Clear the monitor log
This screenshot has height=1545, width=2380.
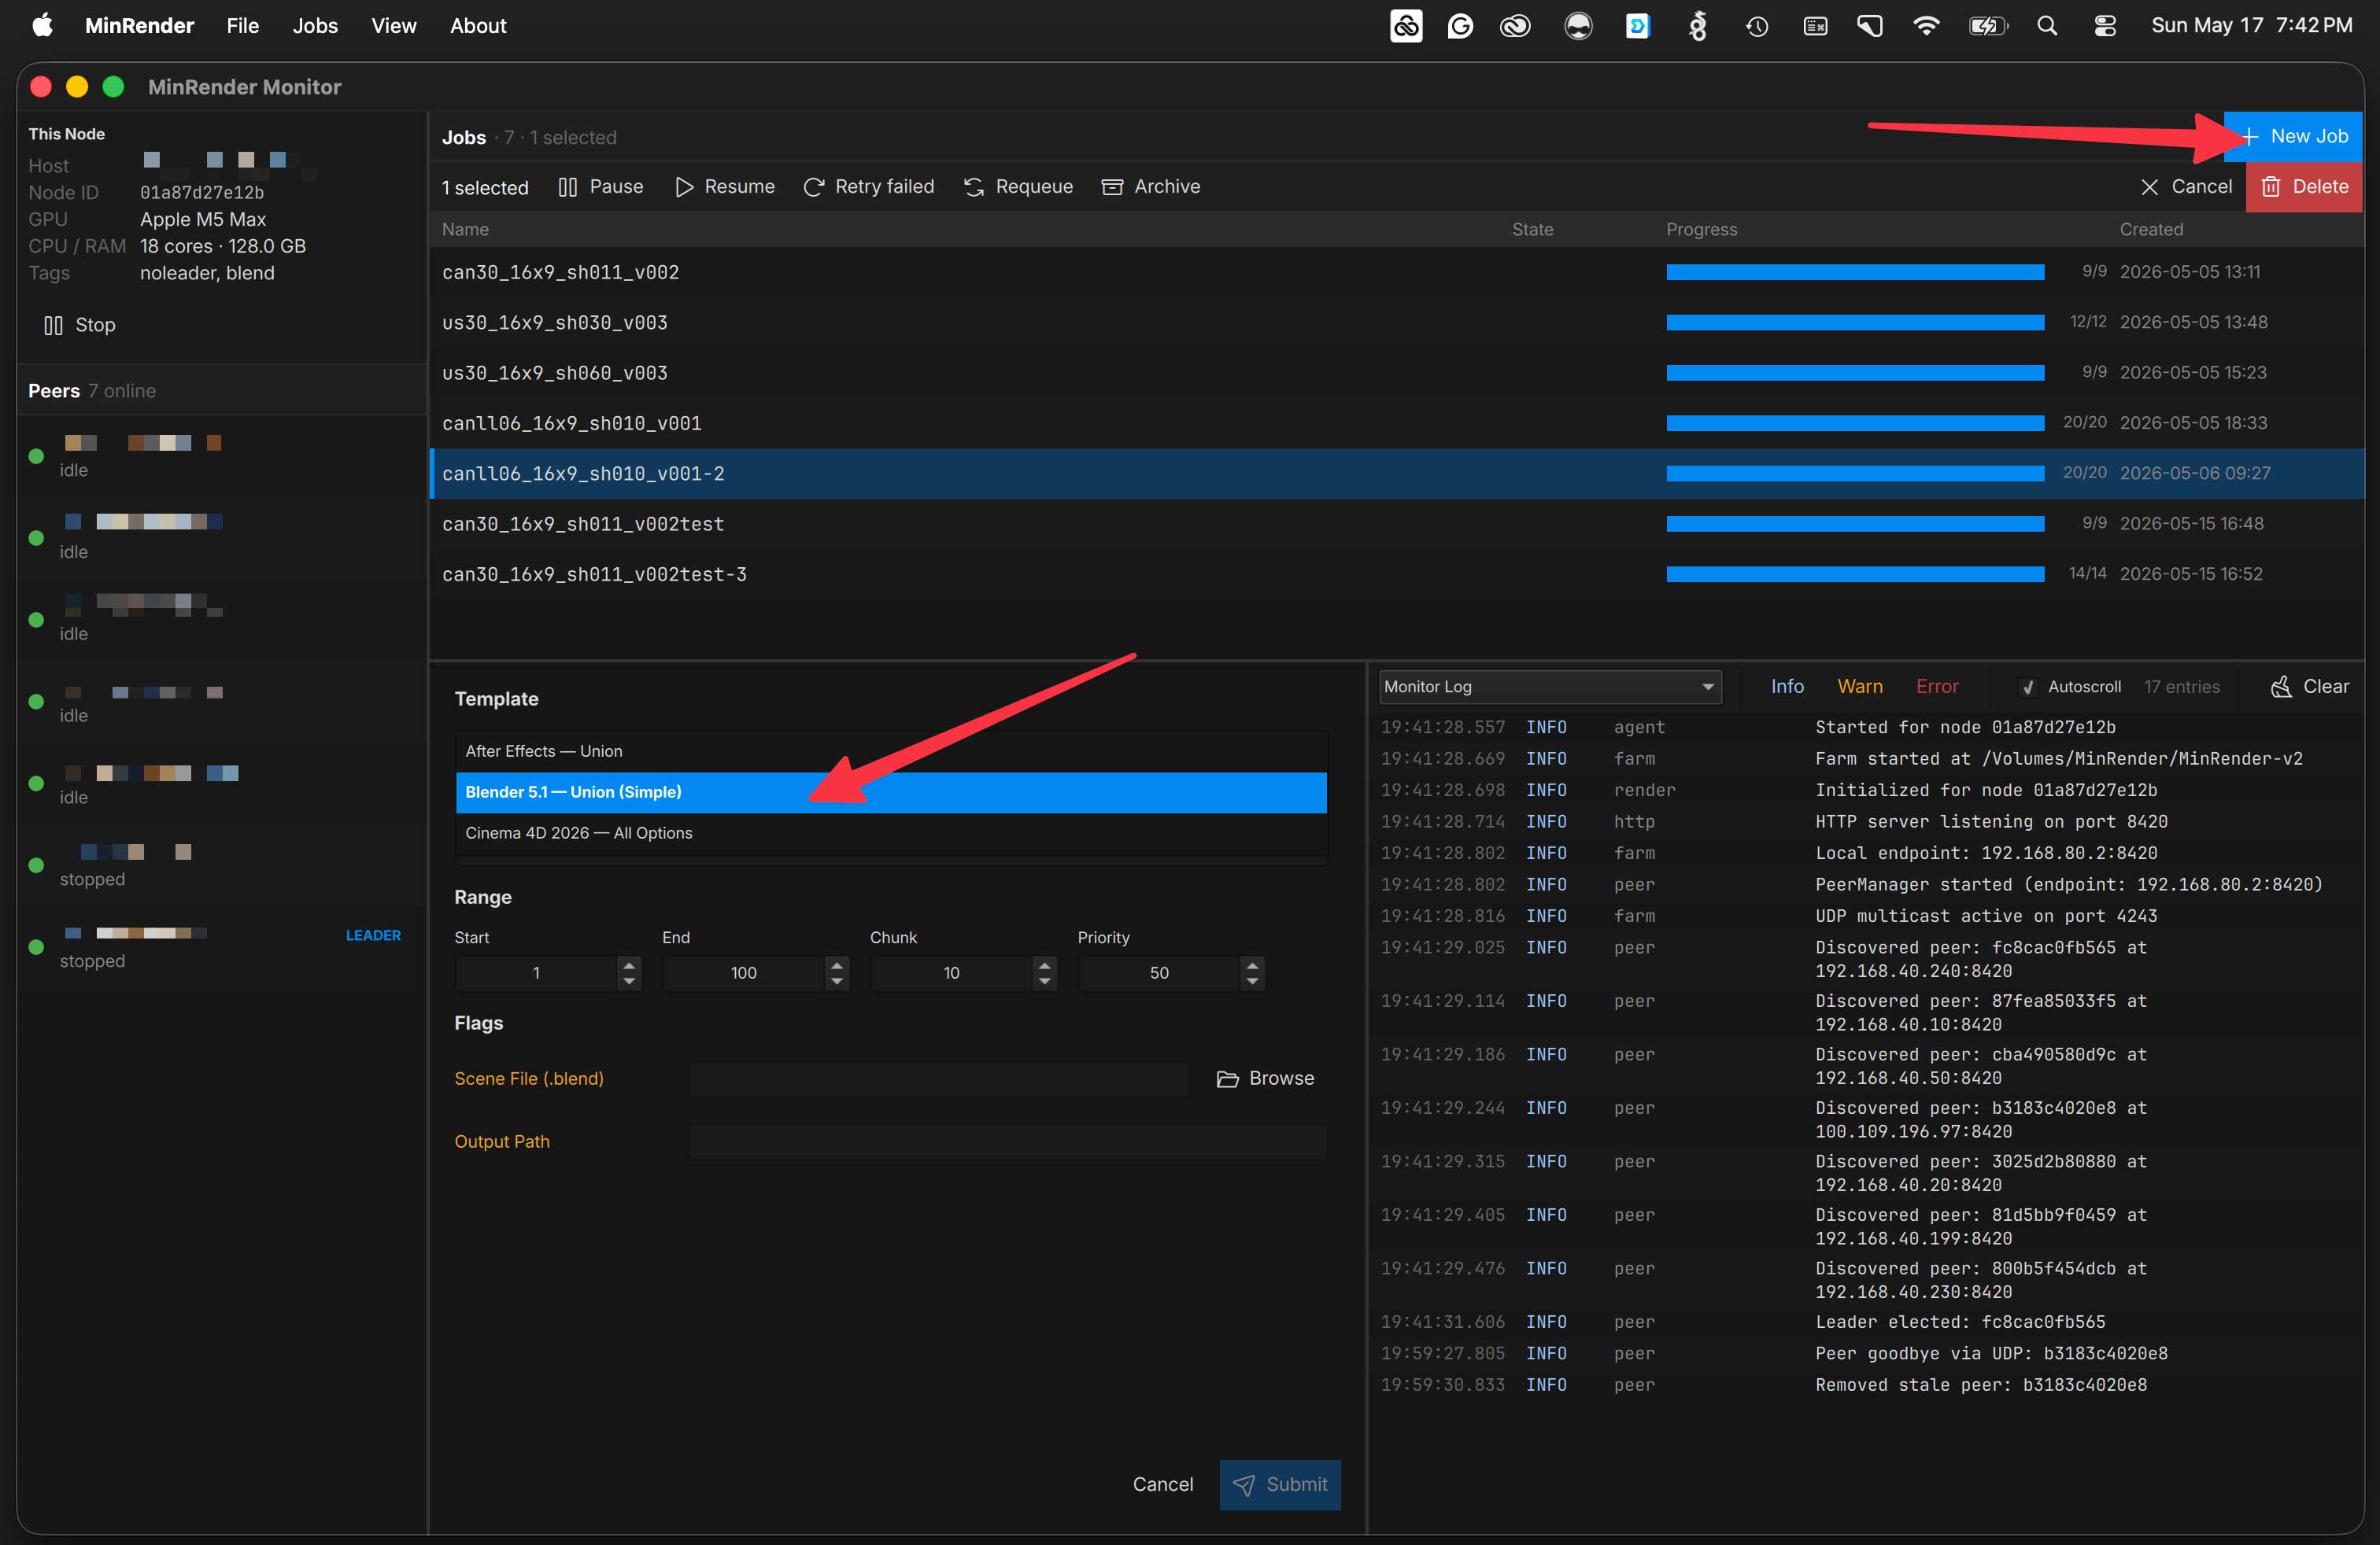(2310, 687)
